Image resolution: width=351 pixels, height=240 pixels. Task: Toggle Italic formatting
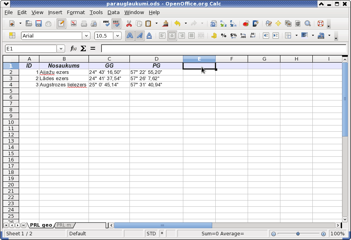(140, 36)
